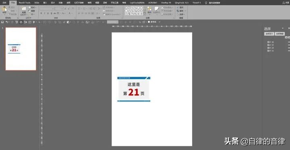Image resolution: width=290 pixels, height=150 pixels.
Task: Open the Layout dropdown in the slides group
Action: pos(32,7)
